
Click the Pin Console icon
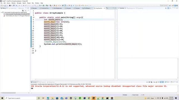166,82
